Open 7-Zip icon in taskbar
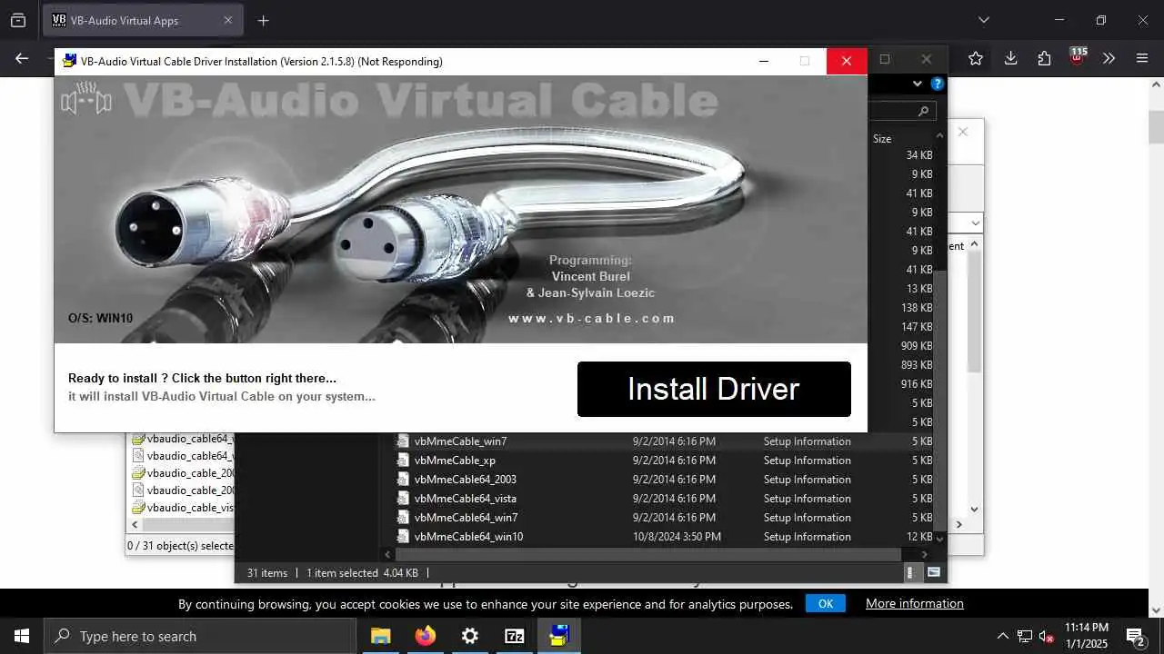Viewport: 1164px width, 654px height. coord(515,636)
